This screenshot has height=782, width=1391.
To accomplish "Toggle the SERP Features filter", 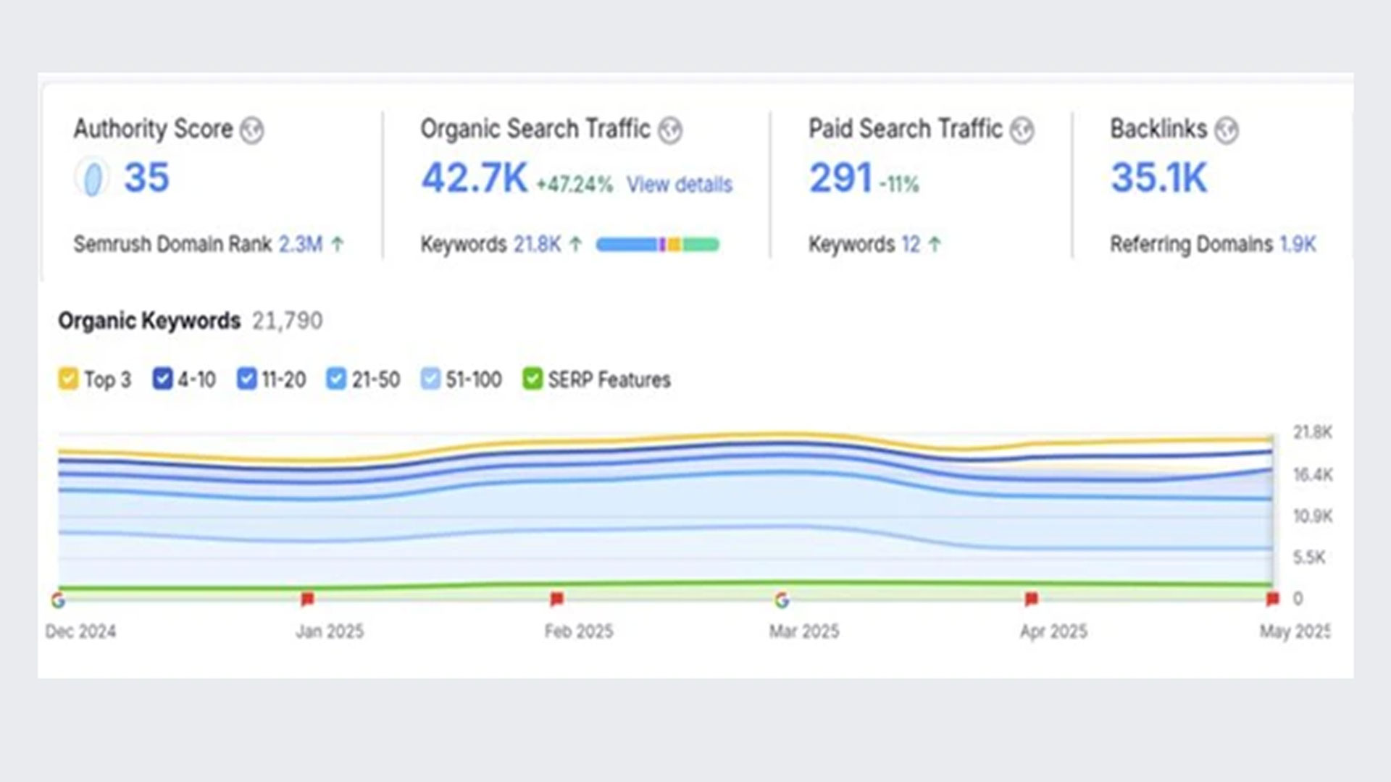I will (x=533, y=379).
